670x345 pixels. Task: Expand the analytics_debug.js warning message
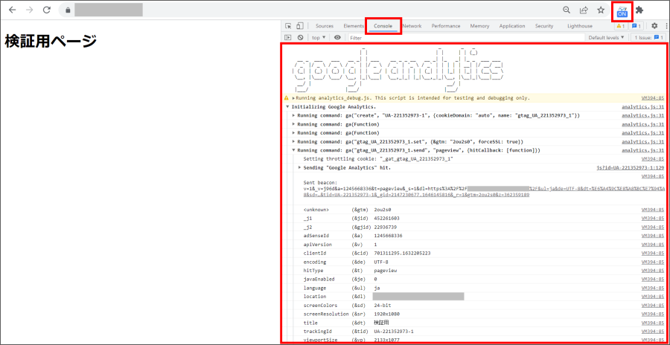(x=293, y=98)
